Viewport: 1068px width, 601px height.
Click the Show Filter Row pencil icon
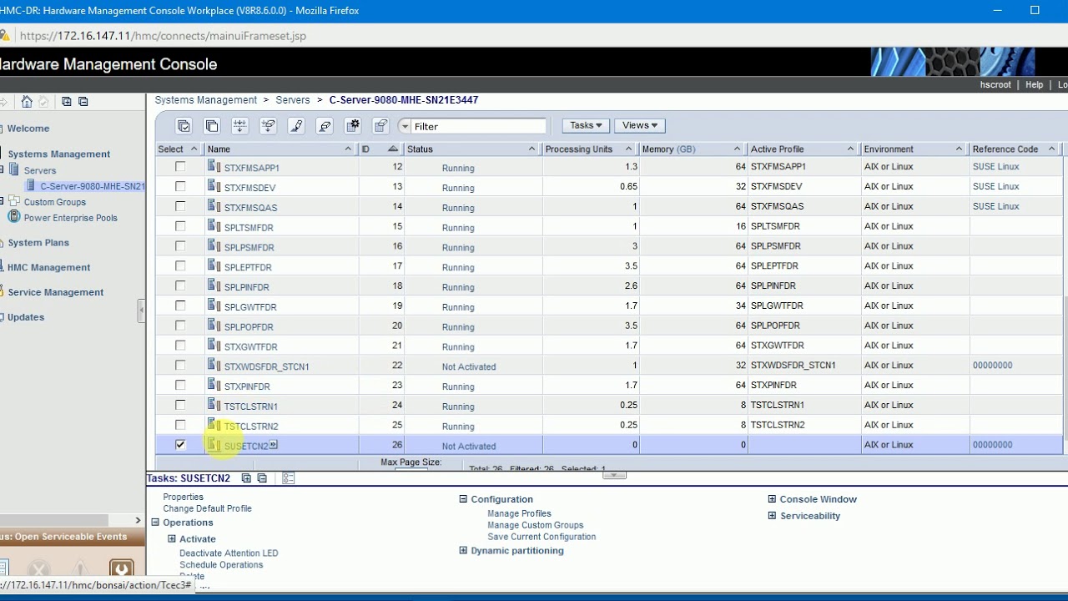(296, 126)
